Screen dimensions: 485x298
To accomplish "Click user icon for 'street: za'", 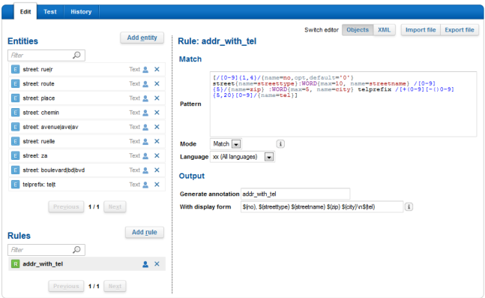I will [145, 156].
